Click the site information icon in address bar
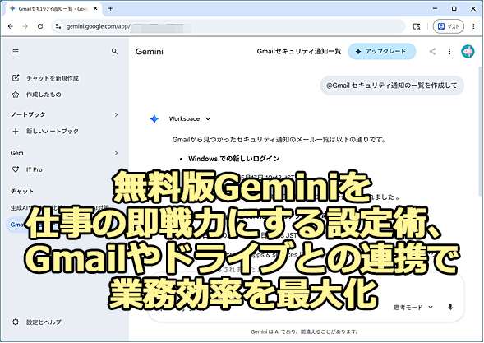484x343 pixels. click(x=58, y=26)
